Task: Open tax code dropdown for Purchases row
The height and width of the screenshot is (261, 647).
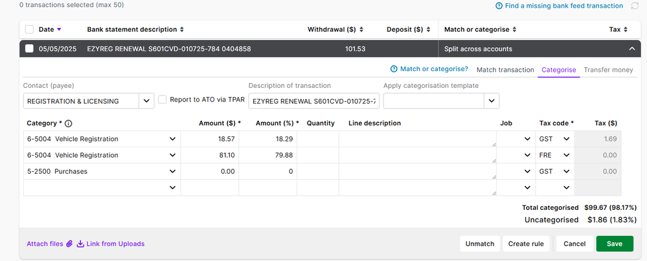Action: click(554, 171)
